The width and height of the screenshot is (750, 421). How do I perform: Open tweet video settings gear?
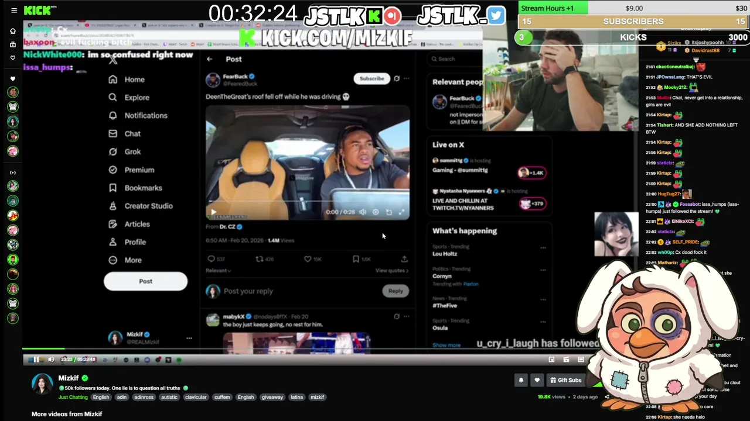click(x=376, y=212)
